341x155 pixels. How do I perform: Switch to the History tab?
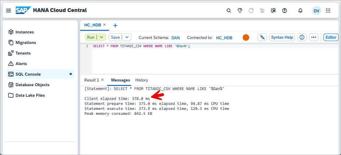(x=141, y=80)
